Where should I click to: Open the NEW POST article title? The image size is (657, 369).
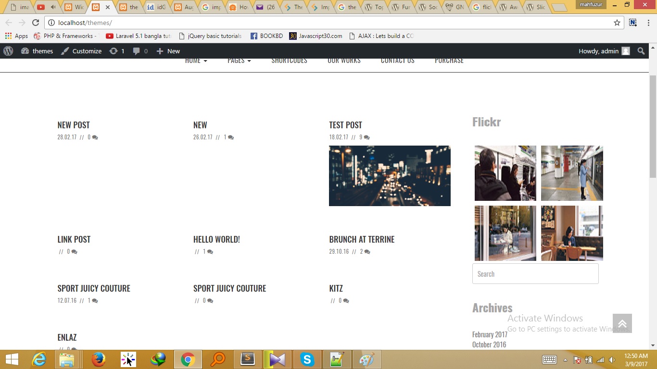[74, 125]
